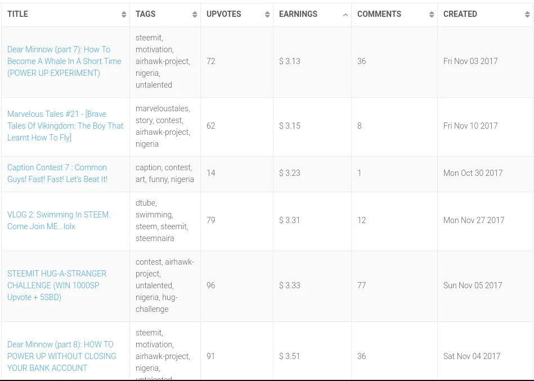Select the COMMENTS header label
534x381 pixels.
pos(379,14)
